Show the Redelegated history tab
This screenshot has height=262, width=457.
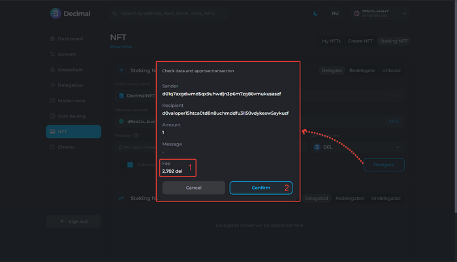point(349,198)
